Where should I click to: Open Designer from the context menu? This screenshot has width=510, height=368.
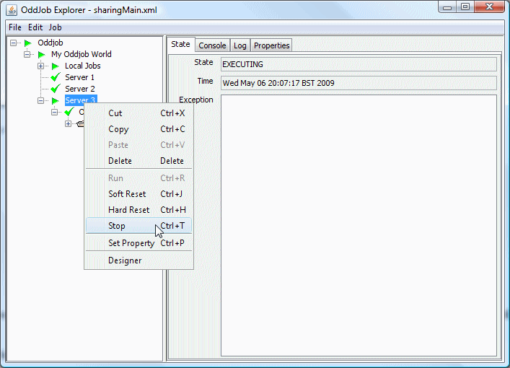click(x=125, y=260)
